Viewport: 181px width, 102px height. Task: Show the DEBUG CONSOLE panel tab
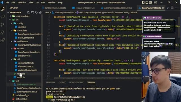coord(76,82)
